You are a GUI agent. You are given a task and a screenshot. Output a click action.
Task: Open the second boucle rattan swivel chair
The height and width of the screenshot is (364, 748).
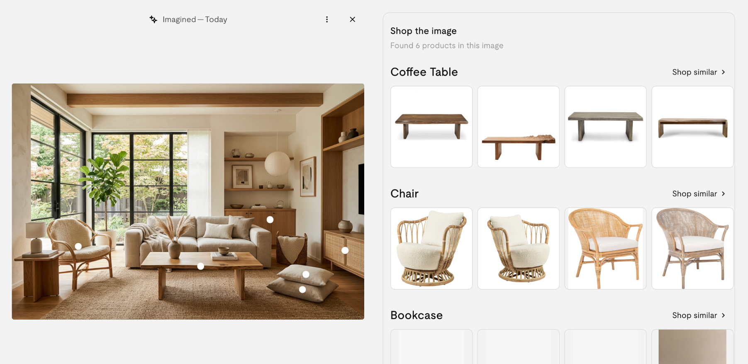coord(519,248)
